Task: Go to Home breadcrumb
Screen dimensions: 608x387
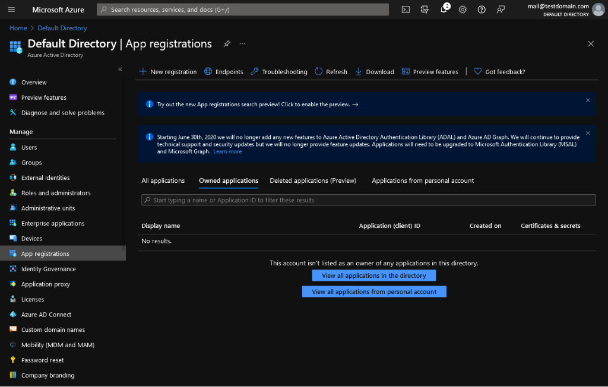Action: [x=18, y=28]
